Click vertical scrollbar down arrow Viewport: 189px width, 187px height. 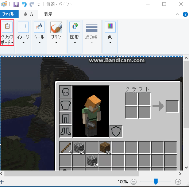tap(186, 168)
